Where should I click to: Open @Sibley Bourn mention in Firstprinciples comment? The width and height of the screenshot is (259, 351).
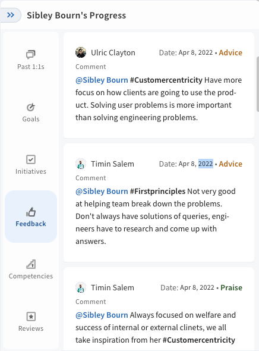pyautogui.click(x=102, y=191)
